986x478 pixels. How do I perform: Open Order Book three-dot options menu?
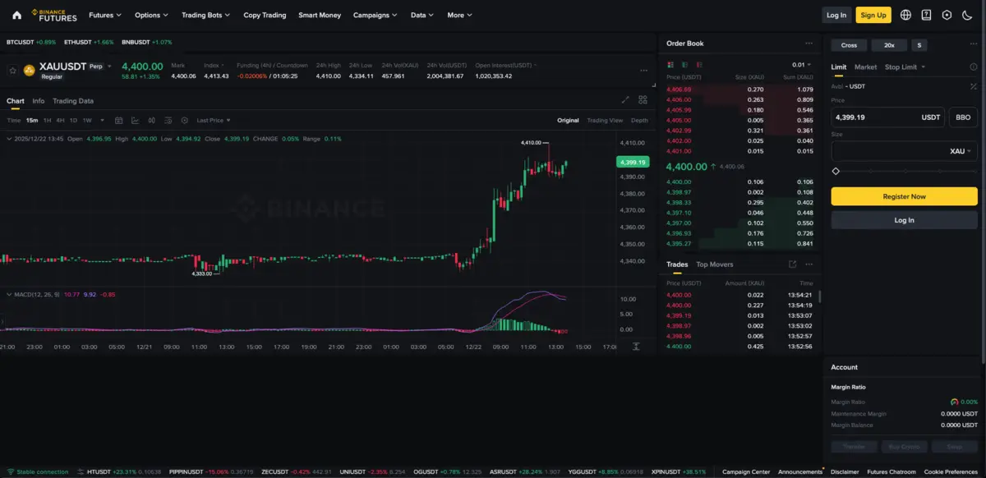pos(809,44)
